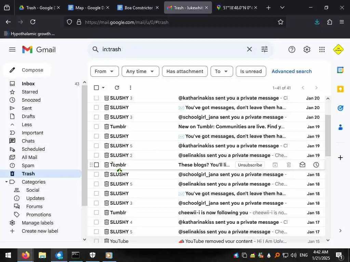Select the SLUSHY 4 @katharinakiss Jan 17 email
The height and width of the screenshot is (262, 350).
[x=96, y=222]
